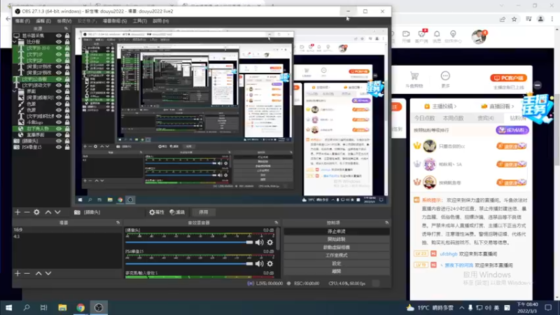The width and height of the screenshot is (560, 315).
Task: Adjust the 摄像头 volume slider handle
Action: tap(249, 242)
